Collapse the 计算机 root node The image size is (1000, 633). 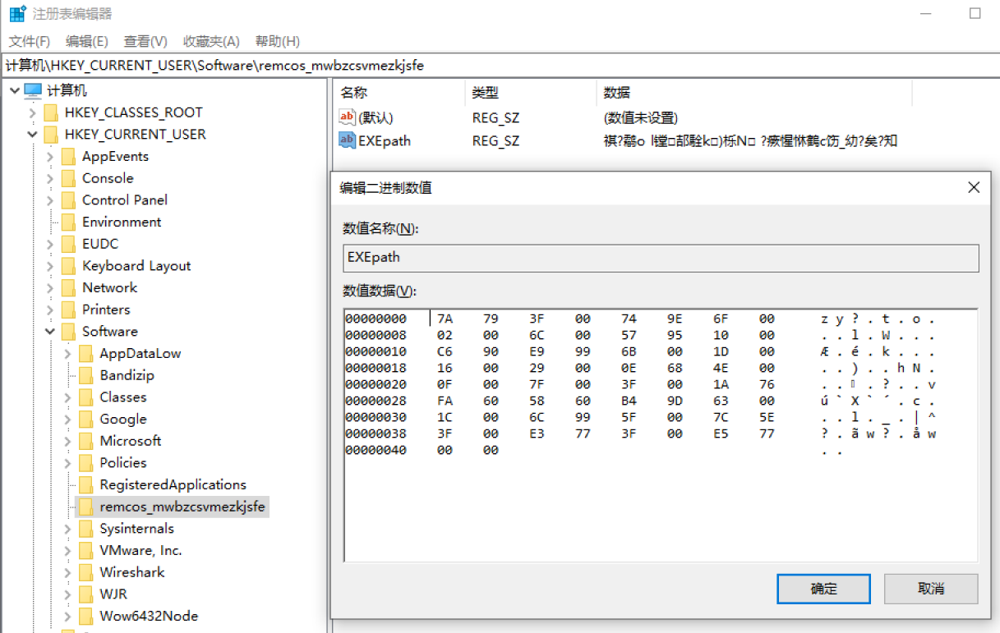pos(14,90)
